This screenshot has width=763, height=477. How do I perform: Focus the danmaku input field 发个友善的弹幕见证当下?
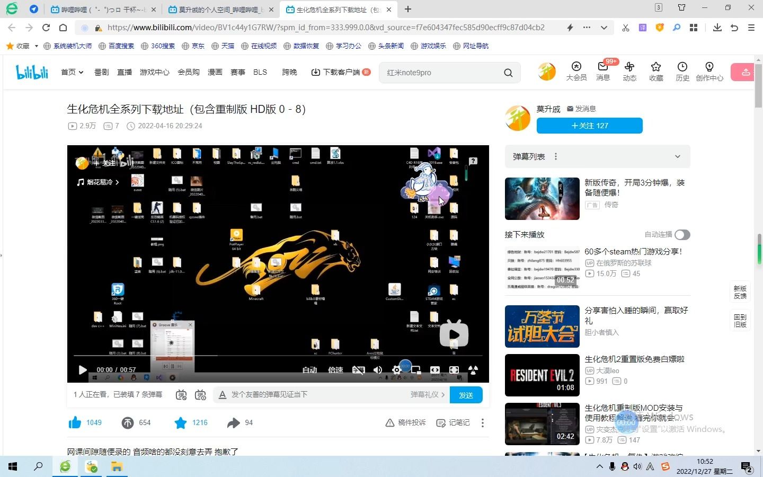pyautogui.click(x=318, y=394)
